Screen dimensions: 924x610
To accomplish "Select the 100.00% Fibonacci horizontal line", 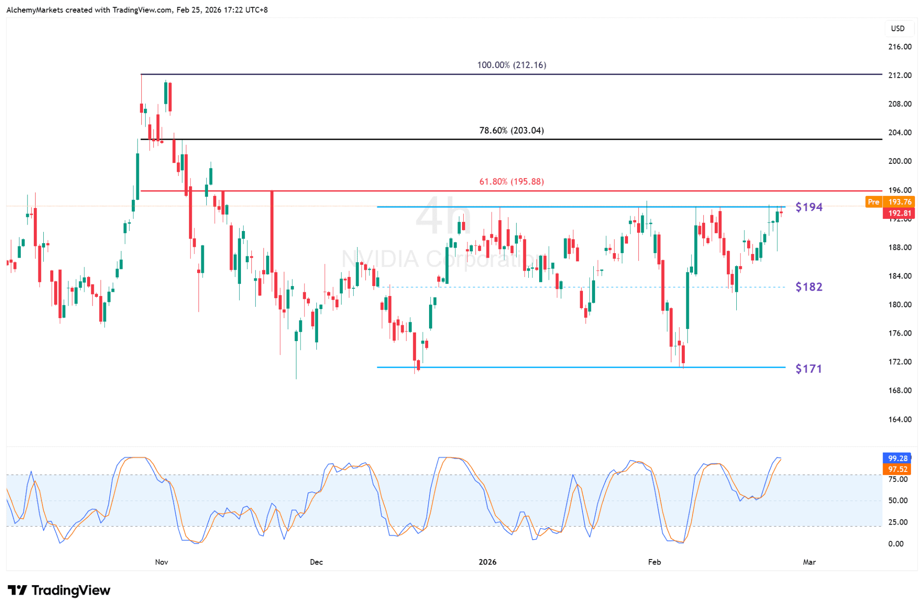I will point(512,74).
